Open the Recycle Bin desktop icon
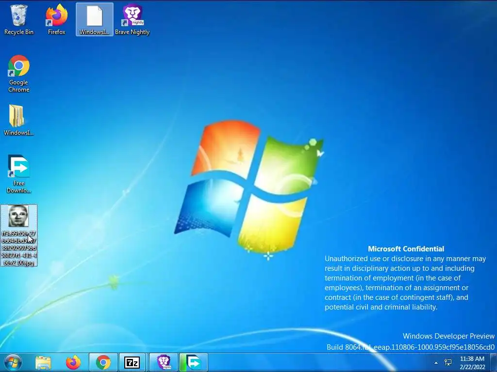The image size is (497, 372). pos(19,19)
